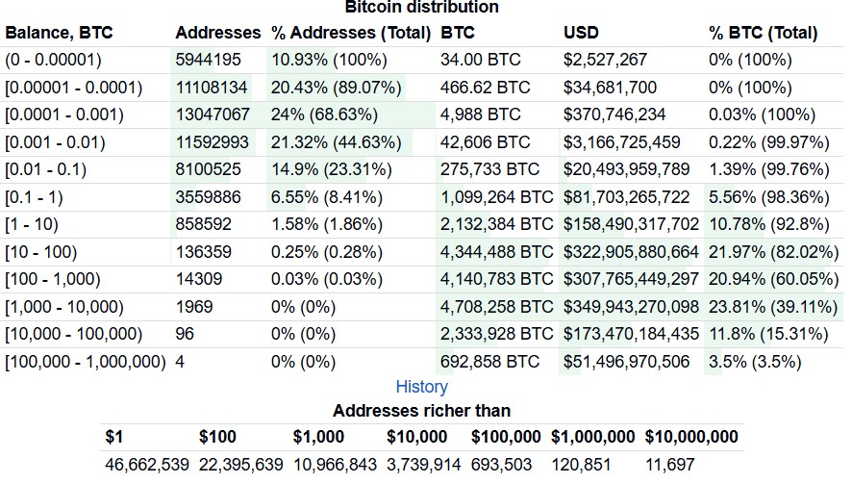Click the "Addresses richer than" heading
This screenshot has height=483, width=852.
point(421,411)
